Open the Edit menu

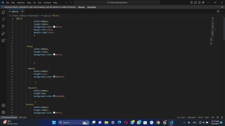[13, 3]
